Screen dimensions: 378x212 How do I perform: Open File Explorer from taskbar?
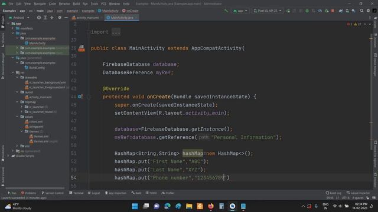point(189,206)
